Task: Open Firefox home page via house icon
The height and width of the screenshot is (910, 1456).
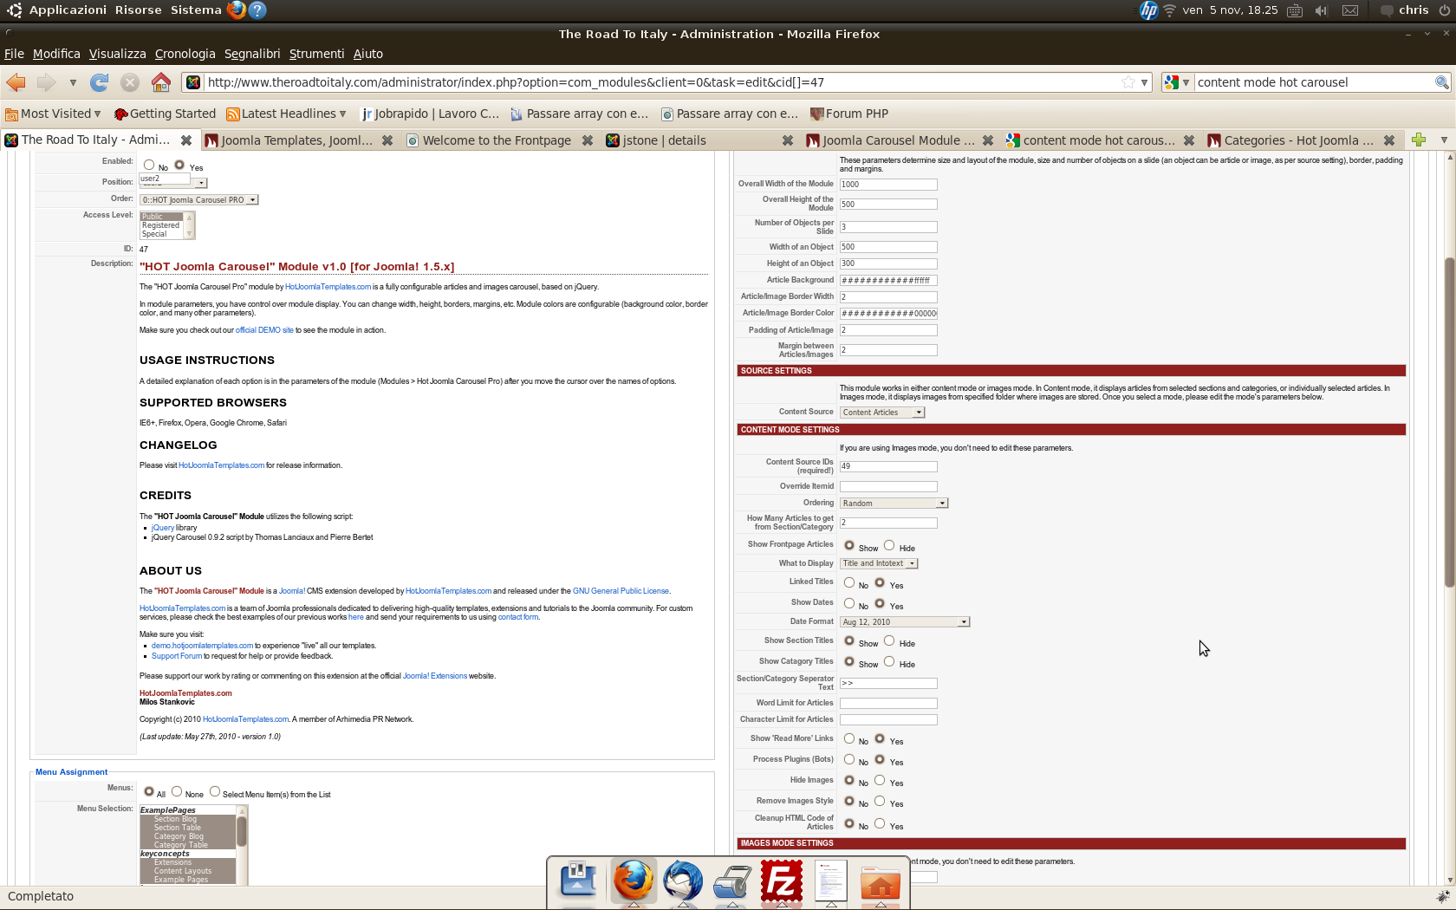Action: pyautogui.click(x=161, y=82)
